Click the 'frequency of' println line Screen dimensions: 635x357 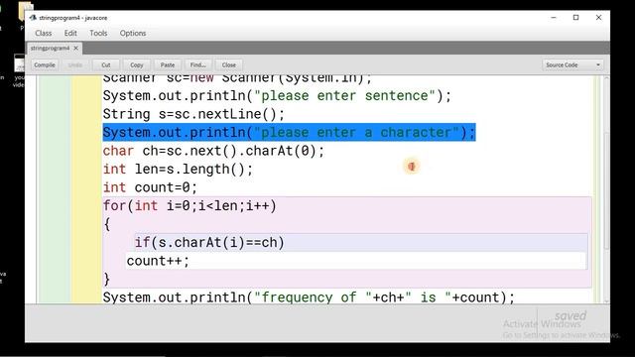(x=309, y=297)
